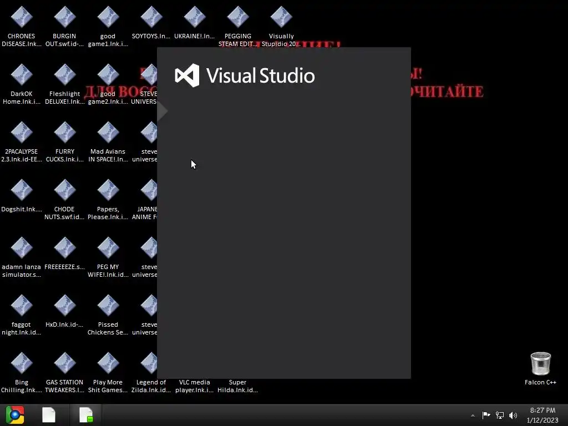Screen dimensions: 568x426
Task: Show hidden system tray icons
Action: [473, 415]
